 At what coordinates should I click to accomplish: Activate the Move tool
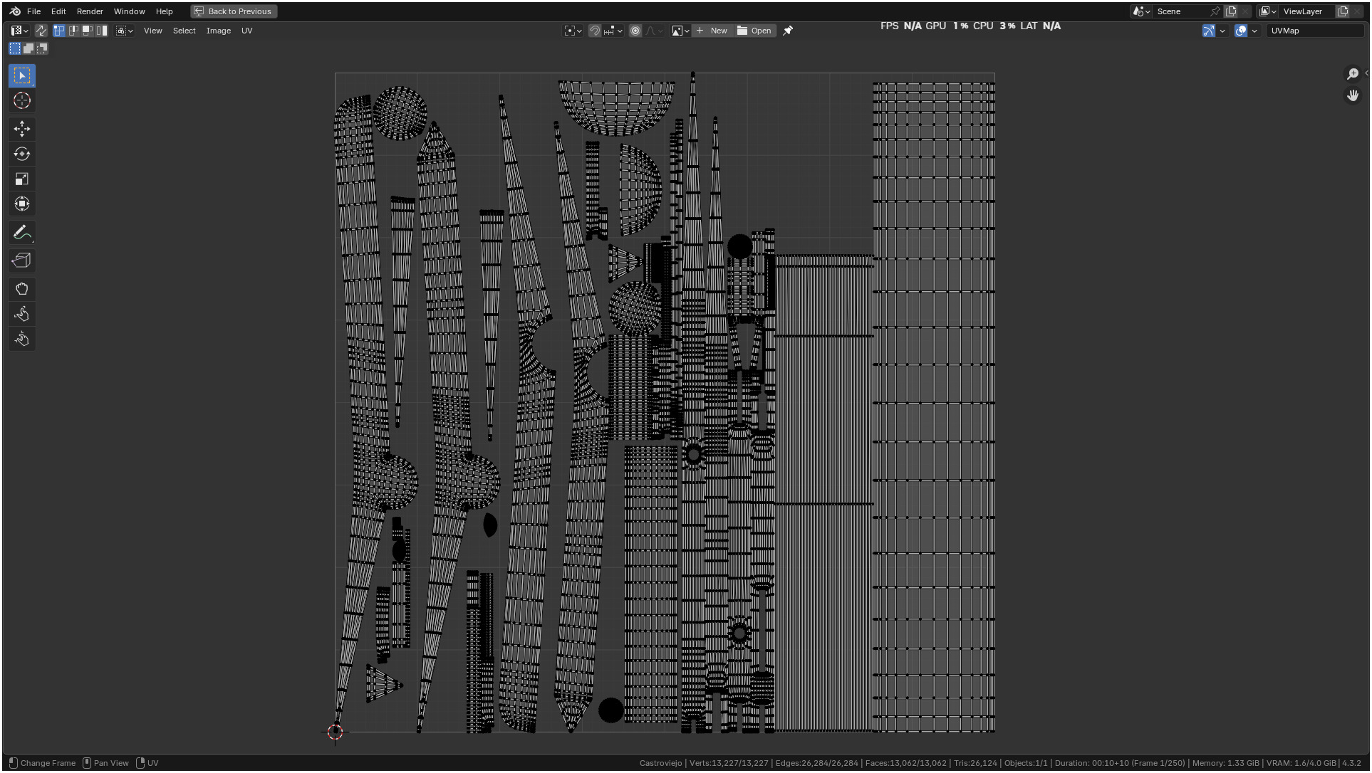[x=22, y=129]
